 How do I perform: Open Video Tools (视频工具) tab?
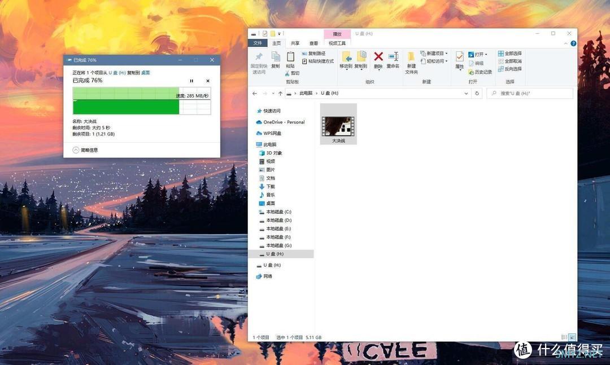337,43
